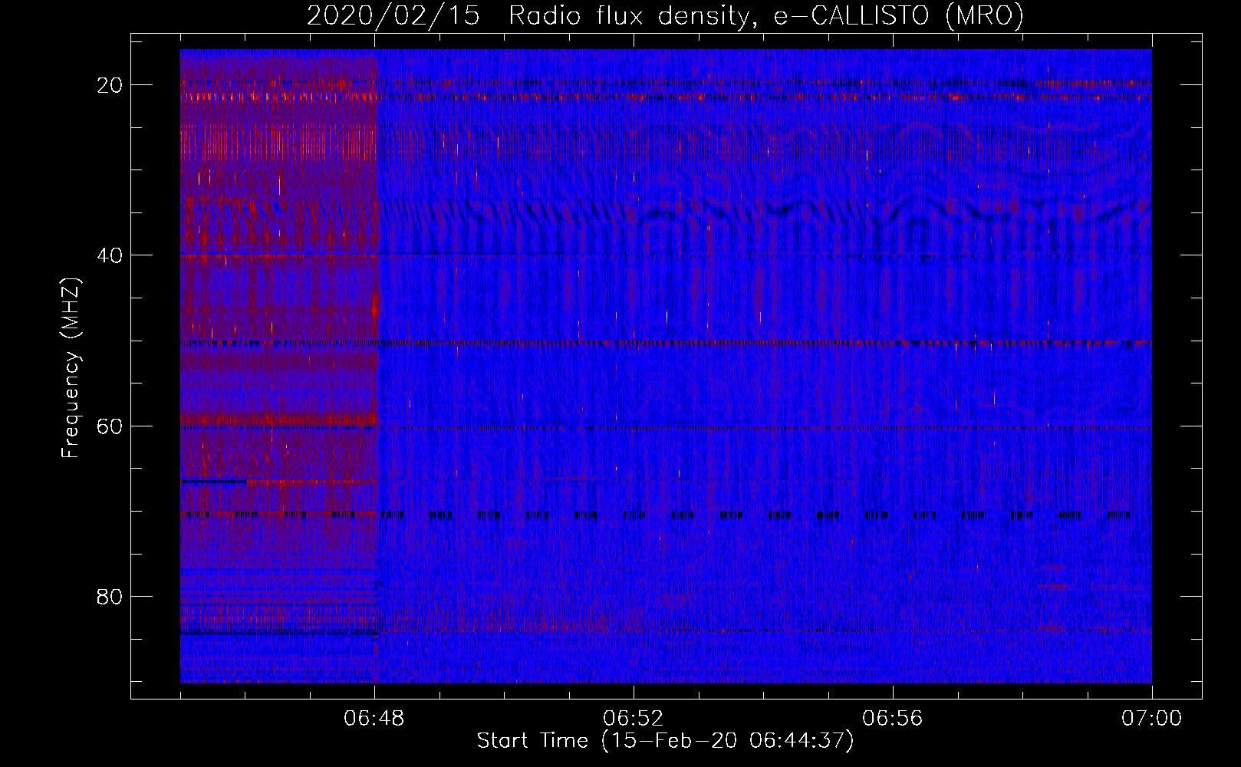1241x767 pixels.
Task: Click the '06:56' time tick label
Action: [893, 719]
